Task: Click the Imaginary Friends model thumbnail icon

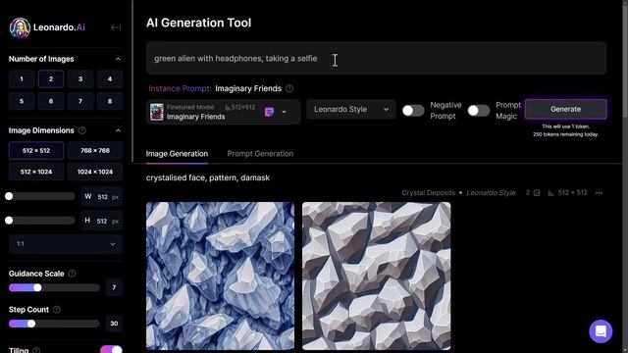Action: click(x=157, y=112)
